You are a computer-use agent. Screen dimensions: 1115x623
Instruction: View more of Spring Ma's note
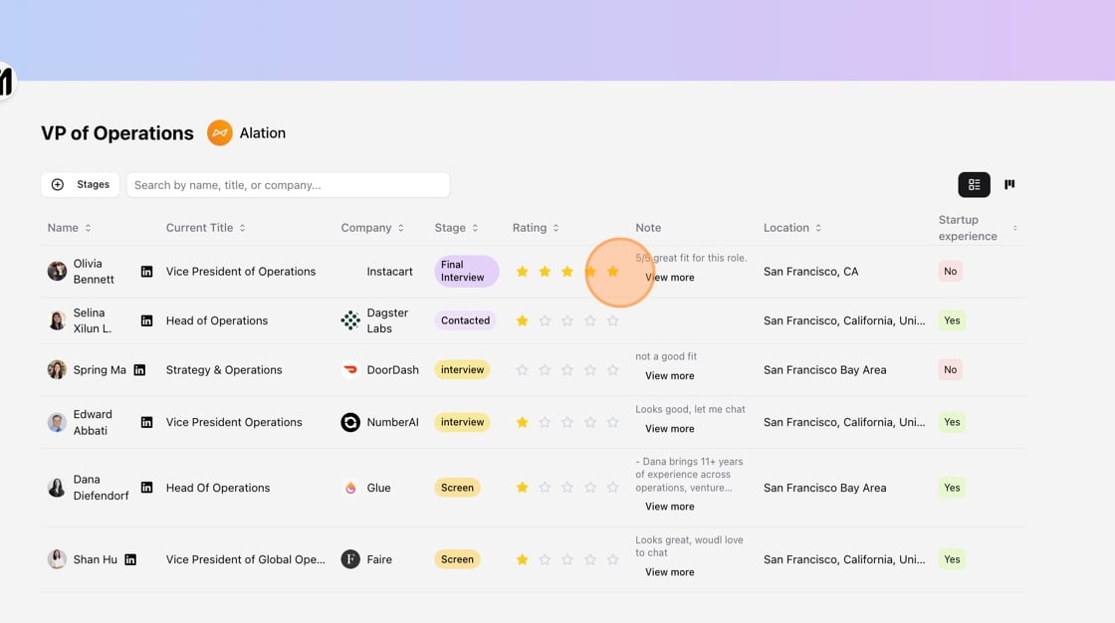click(670, 376)
